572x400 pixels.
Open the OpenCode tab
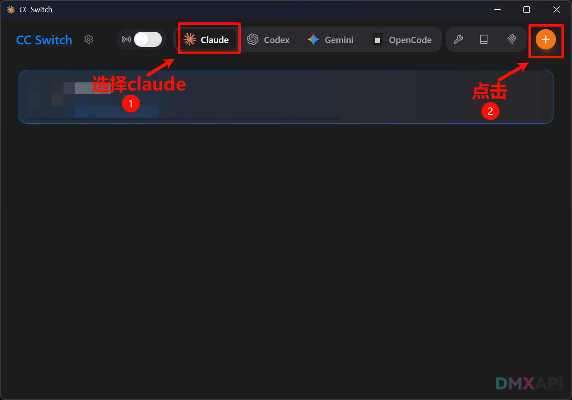(x=402, y=40)
